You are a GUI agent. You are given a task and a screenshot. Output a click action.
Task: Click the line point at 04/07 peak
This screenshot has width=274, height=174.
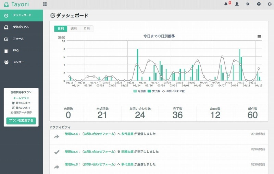(222, 56)
